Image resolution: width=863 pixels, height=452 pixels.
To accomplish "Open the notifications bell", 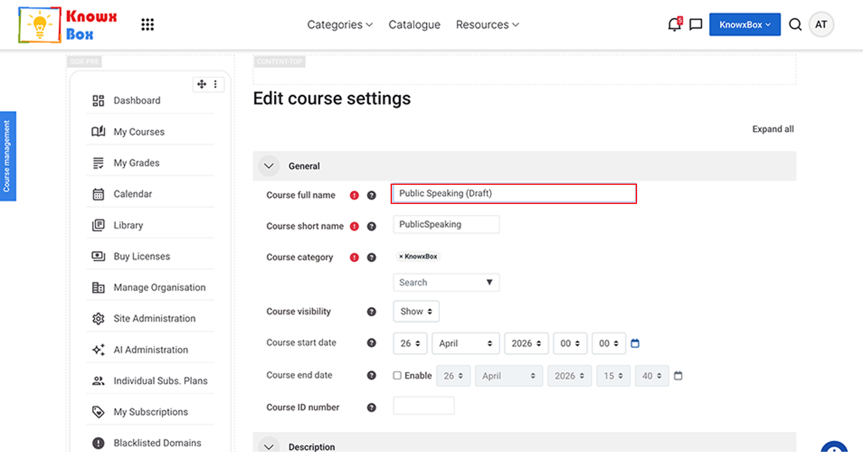I will point(674,24).
